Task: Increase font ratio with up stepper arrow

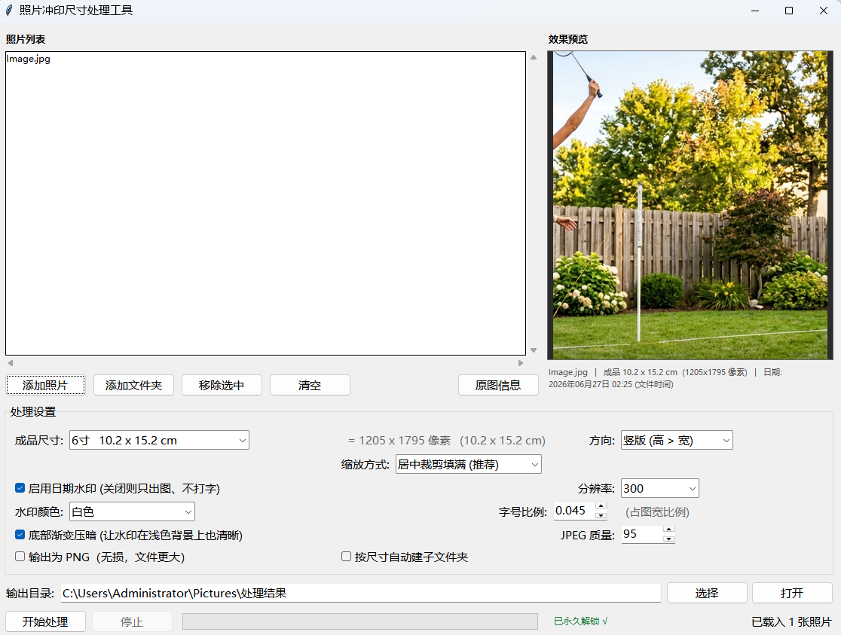Action: click(601, 506)
